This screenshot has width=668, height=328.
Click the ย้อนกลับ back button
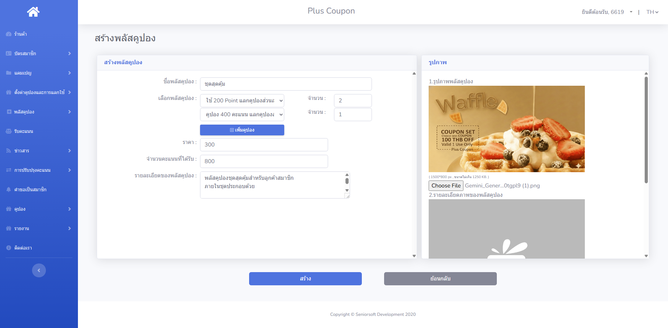[x=440, y=279]
